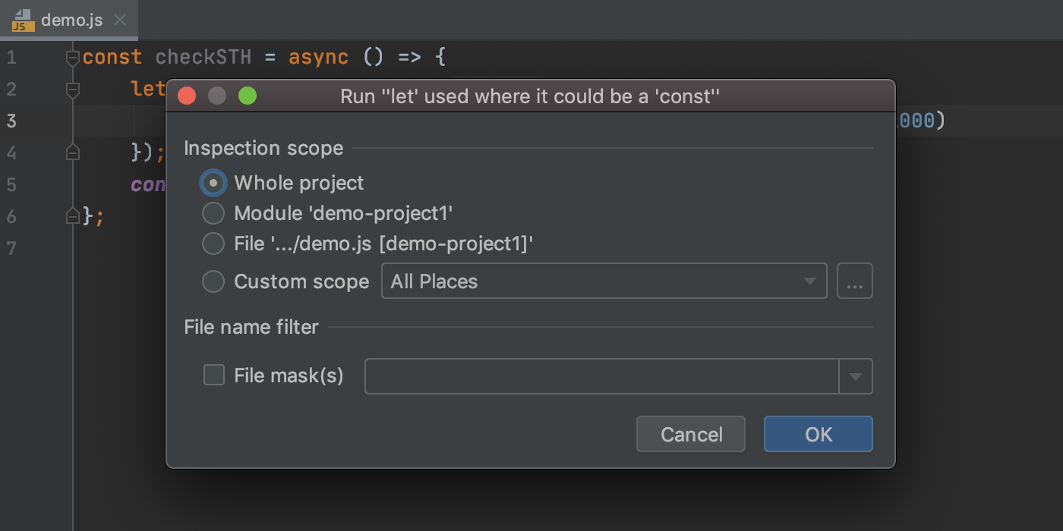Open the scope browser via ellipsis button
1063x531 pixels.
point(855,281)
